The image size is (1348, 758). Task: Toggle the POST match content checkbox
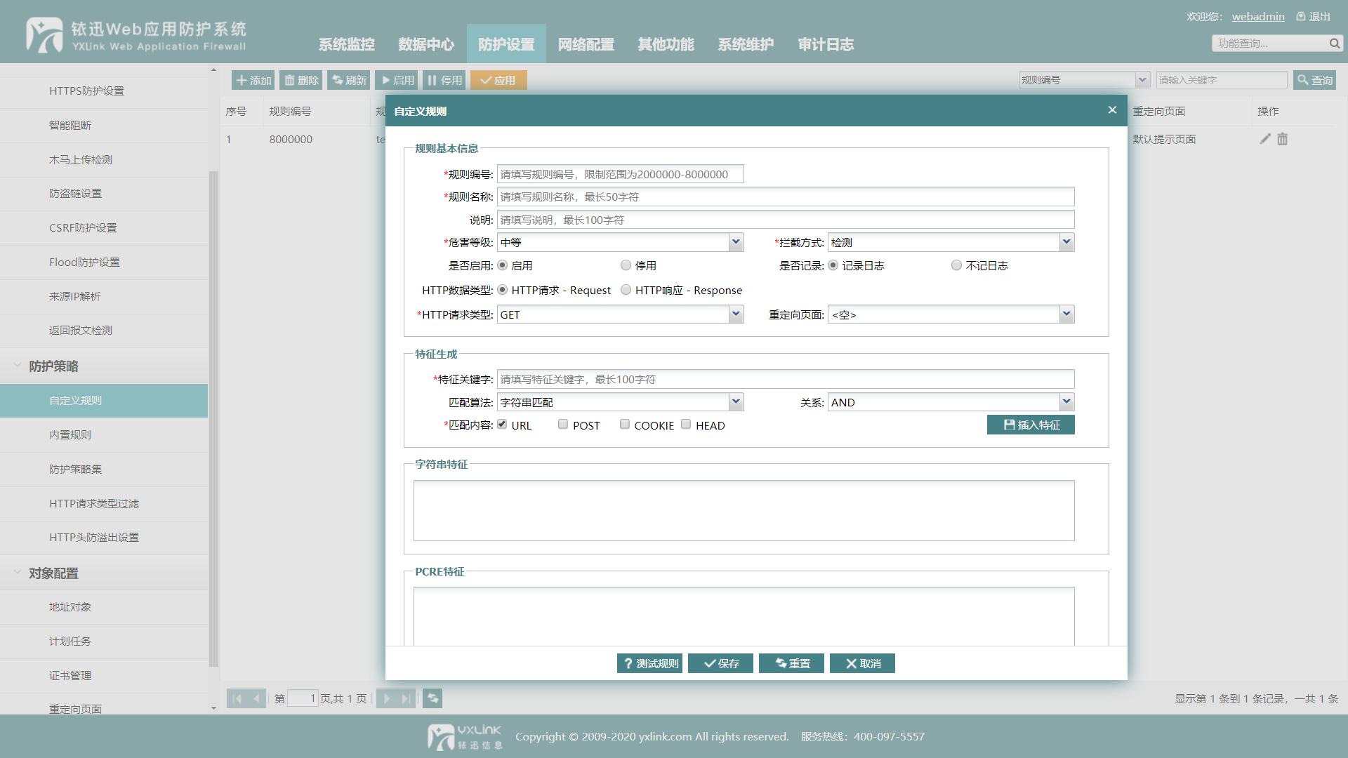pyautogui.click(x=563, y=424)
